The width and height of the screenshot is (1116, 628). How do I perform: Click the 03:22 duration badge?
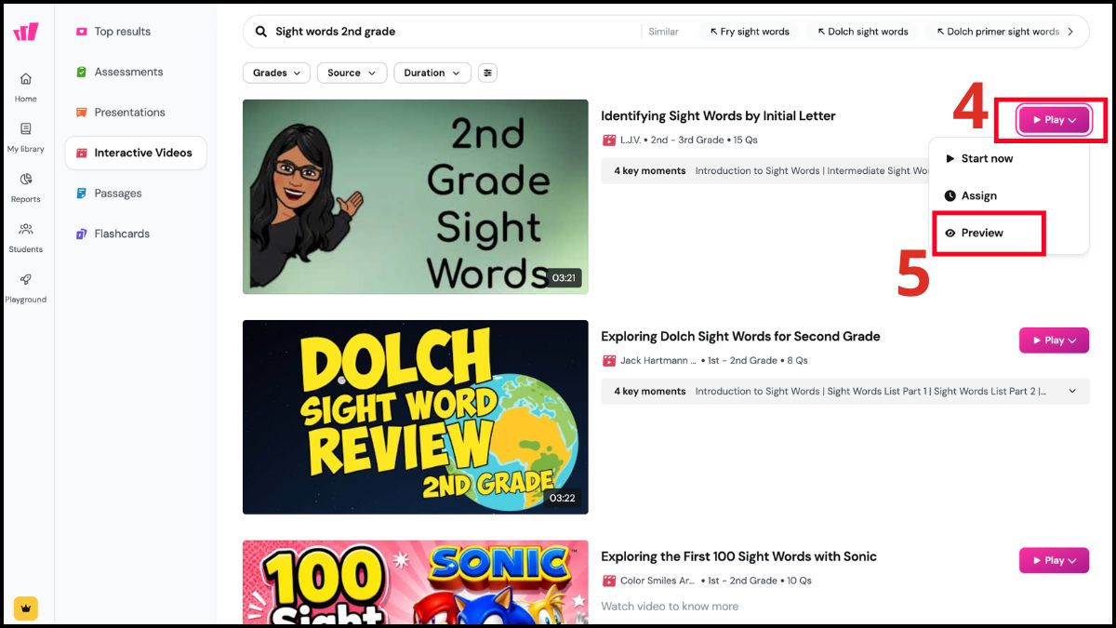(x=562, y=499)
